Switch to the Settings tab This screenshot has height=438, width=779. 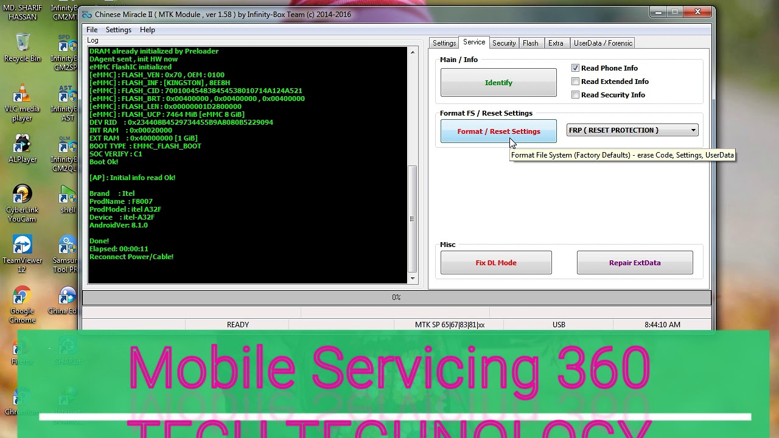[x=444, y=43]
